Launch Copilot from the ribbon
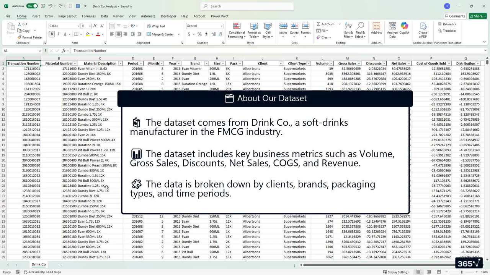The image size is (490, 275). [x=404, y=30]
